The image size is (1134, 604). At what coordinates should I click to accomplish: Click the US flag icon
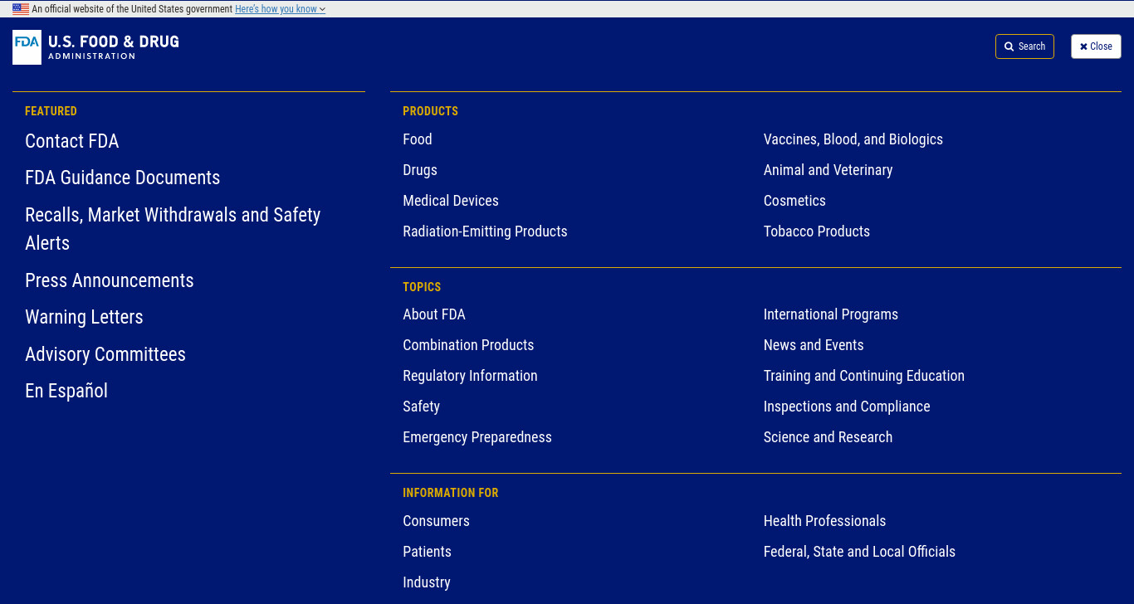click(x=21, y=9)
